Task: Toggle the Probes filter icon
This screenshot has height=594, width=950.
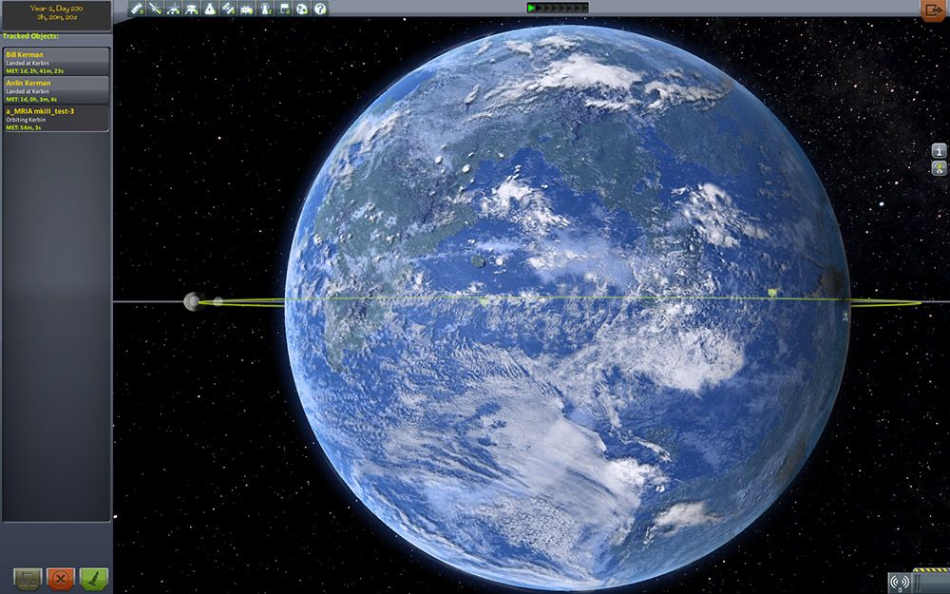Action: (x=155, y=9)
